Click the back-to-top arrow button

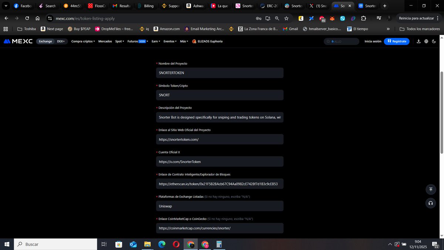point(431,189)
